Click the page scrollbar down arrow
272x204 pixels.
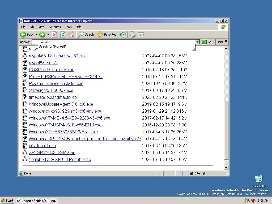pyautogui.click(x=226, y=168)
